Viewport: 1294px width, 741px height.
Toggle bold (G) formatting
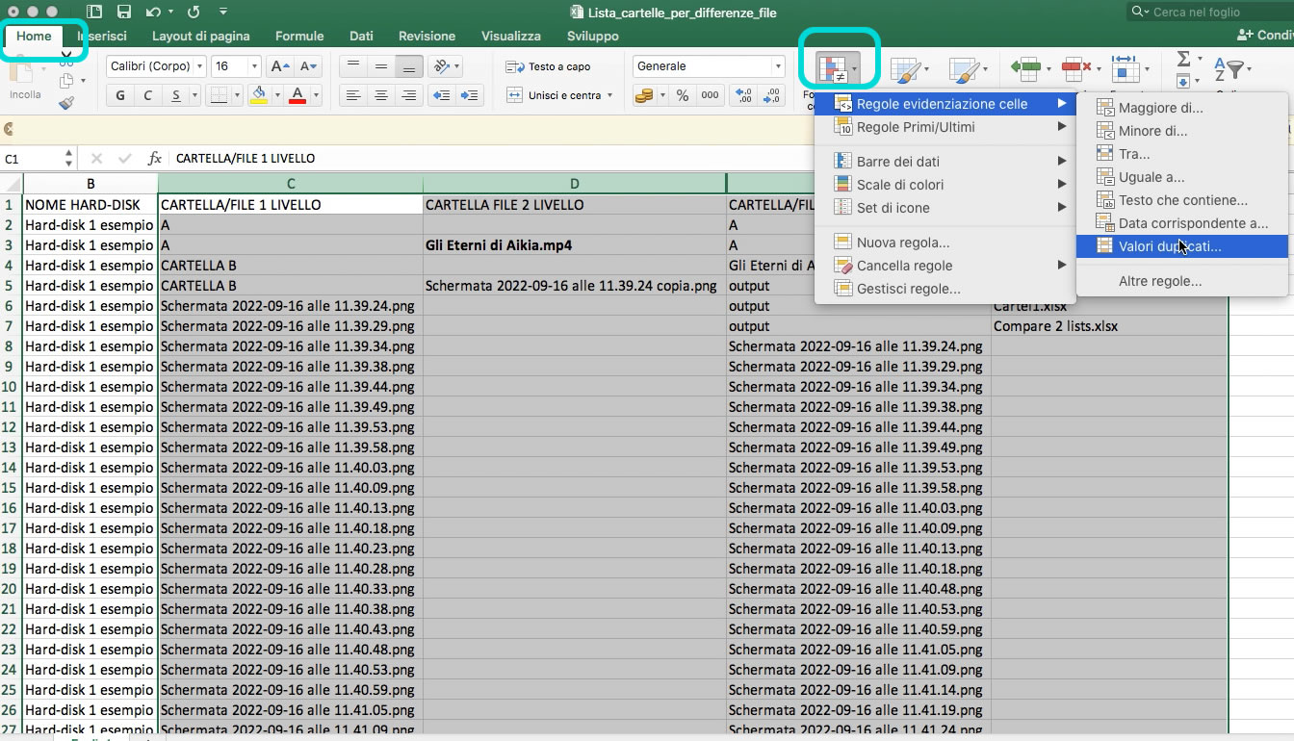120,95
